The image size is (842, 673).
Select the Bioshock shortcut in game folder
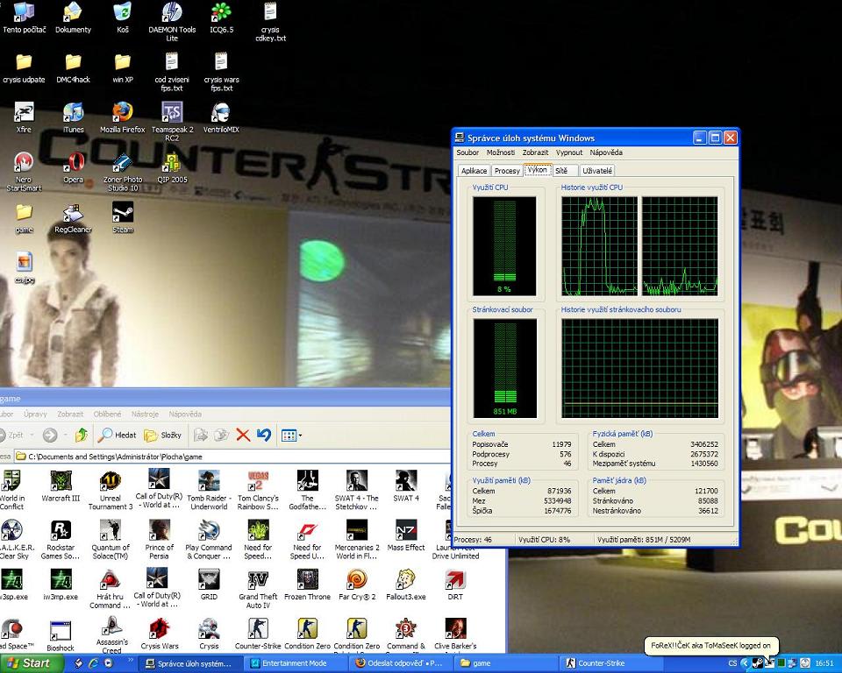pyautogui.click(x=61, y=635)
